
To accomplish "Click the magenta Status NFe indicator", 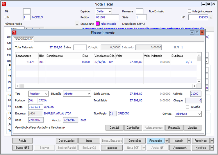I will click(x=98, y=24).
